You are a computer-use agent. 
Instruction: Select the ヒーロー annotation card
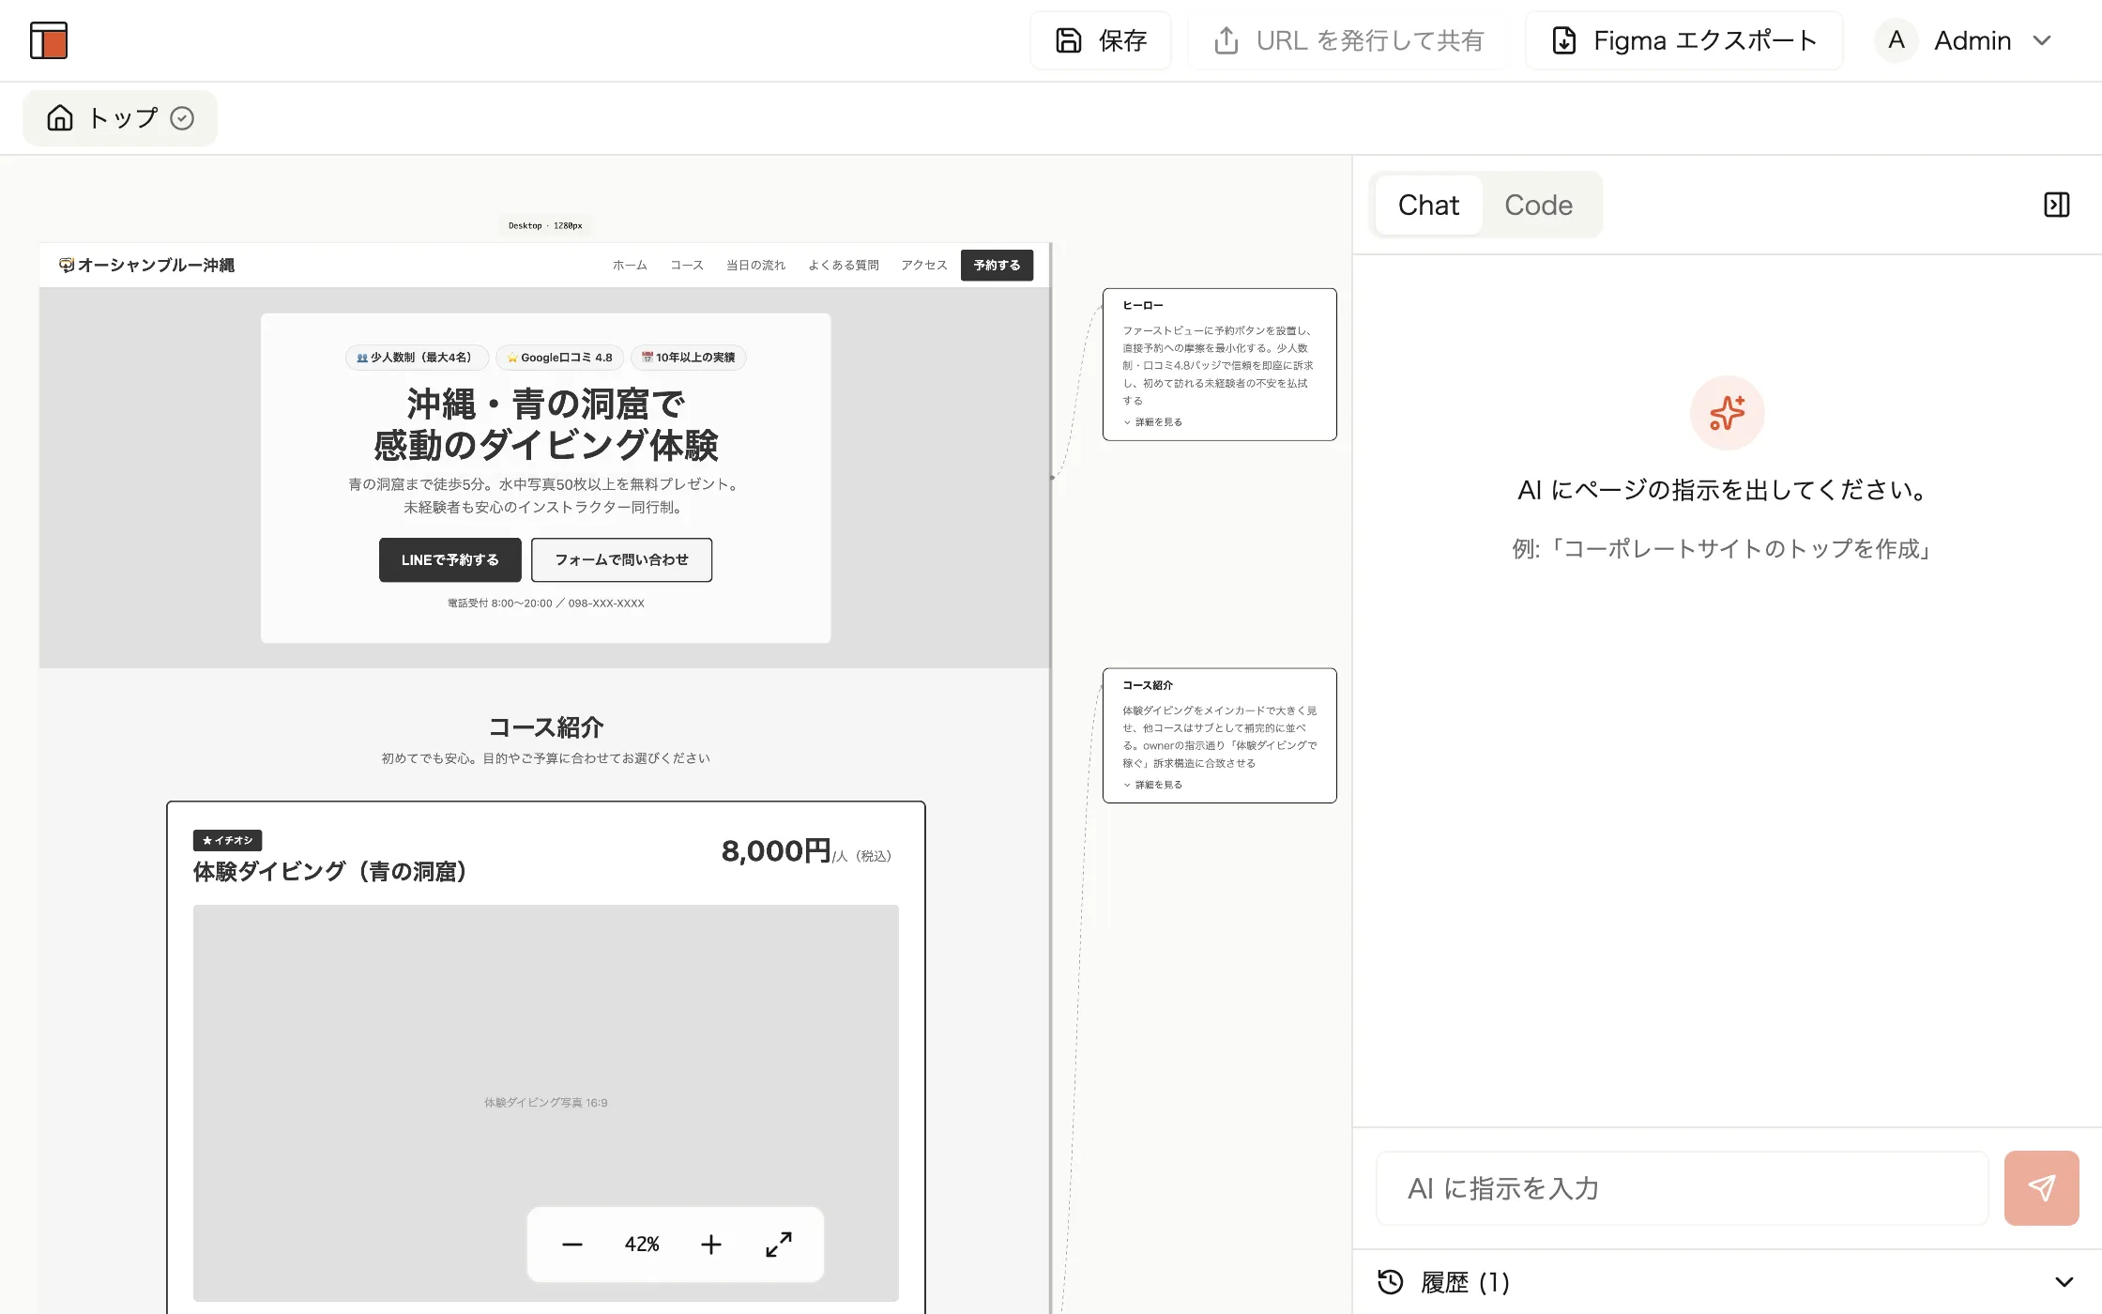(x=1220, y=364)
